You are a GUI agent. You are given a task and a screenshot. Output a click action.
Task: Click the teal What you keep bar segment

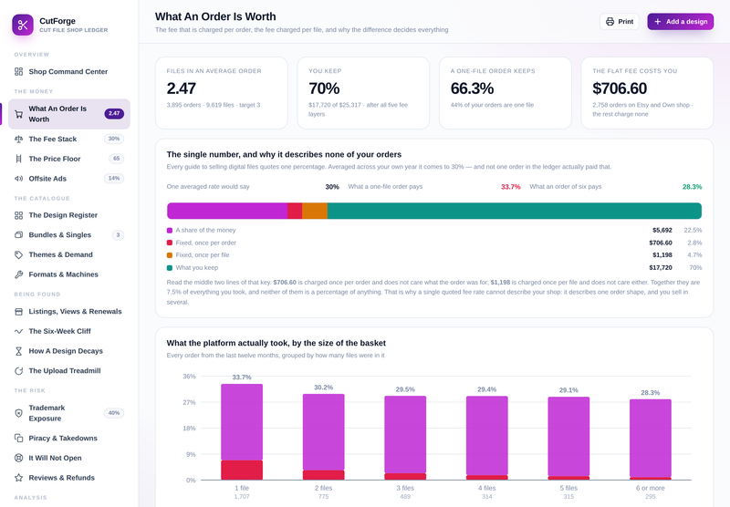[x=515, y=211]
